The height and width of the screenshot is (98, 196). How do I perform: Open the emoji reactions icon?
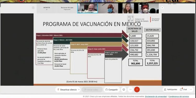[x=124, y=89]
